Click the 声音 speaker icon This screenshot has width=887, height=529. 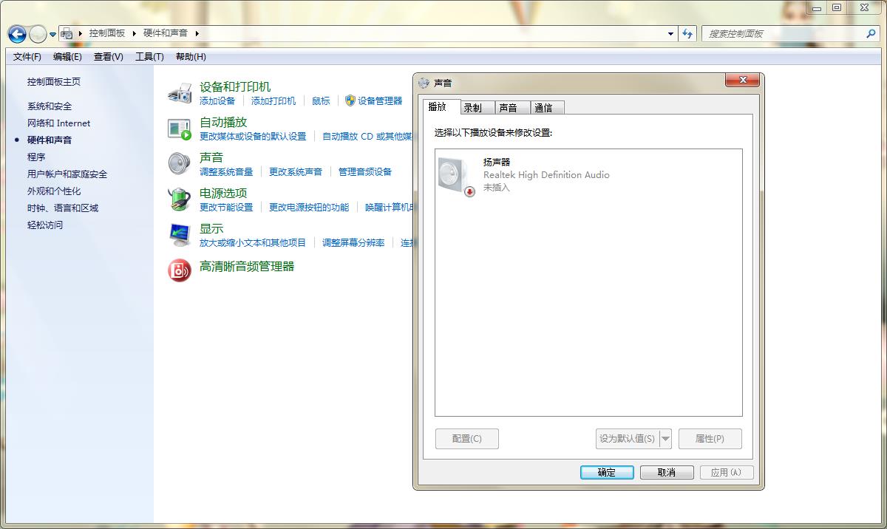[178, 164]
